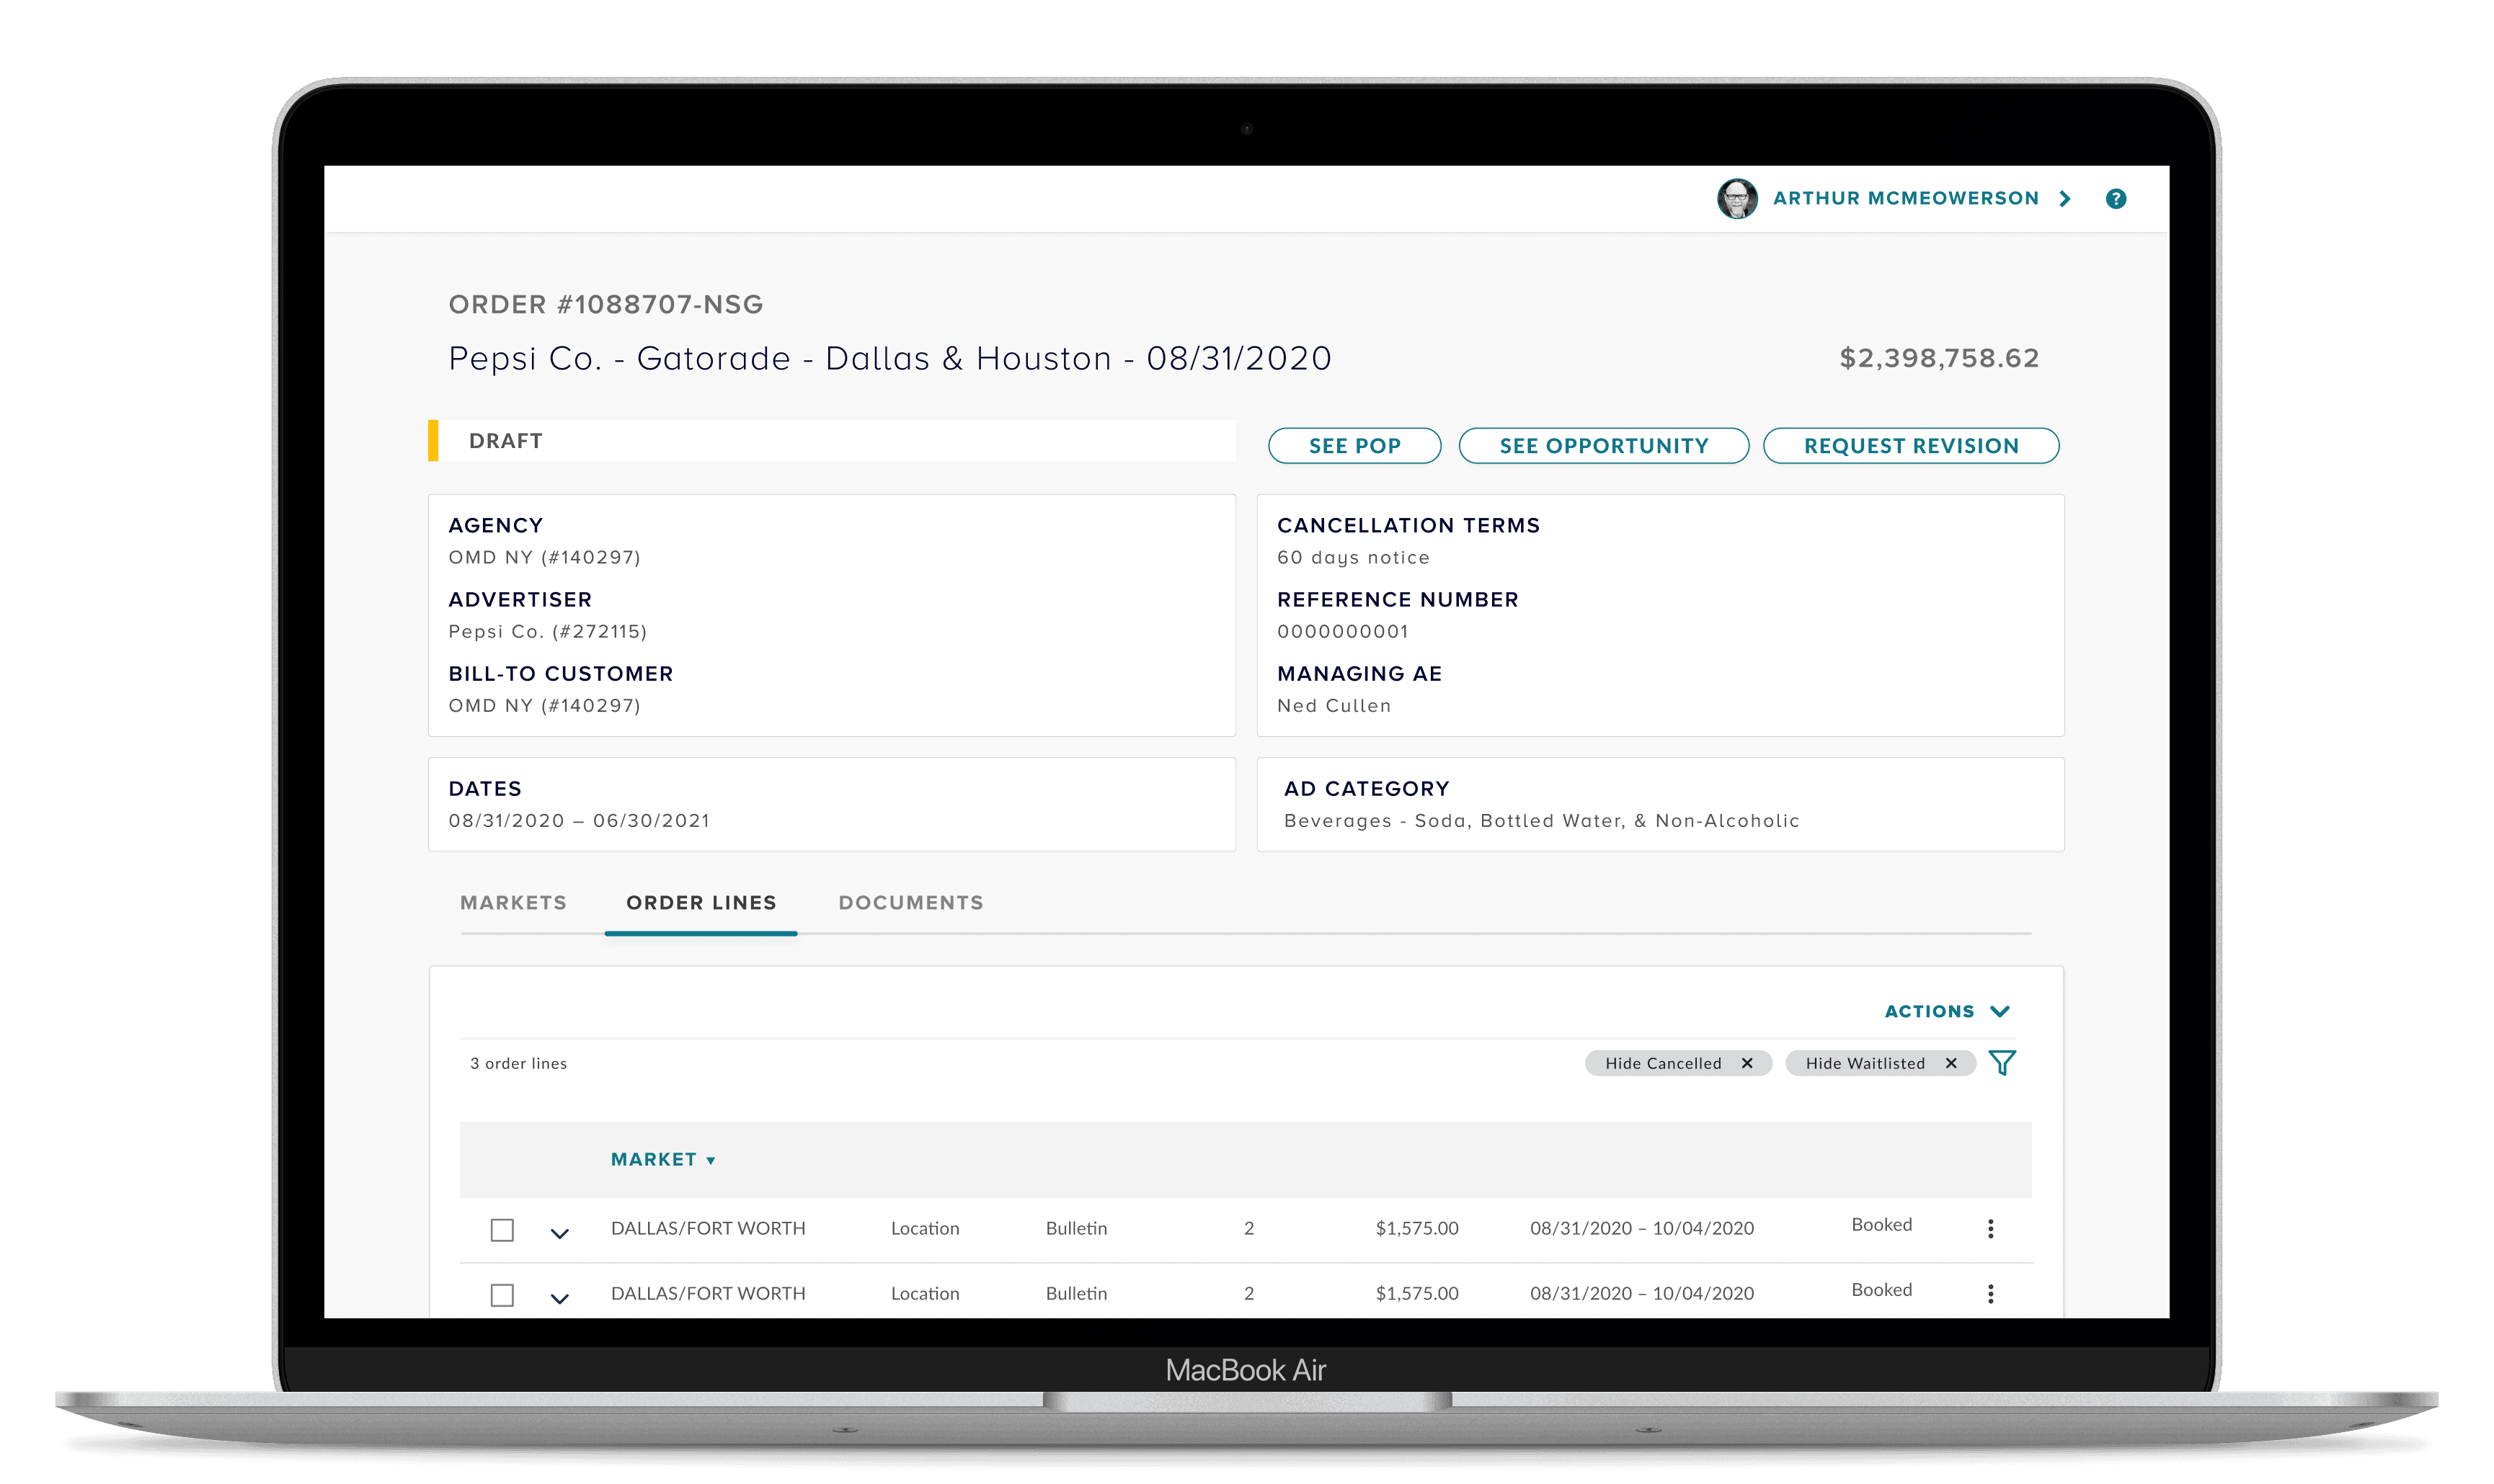The height and width of the screenshot is (1484, 2494).
Task: Switch to the Markets tab
Action: (x=513, y=903)
